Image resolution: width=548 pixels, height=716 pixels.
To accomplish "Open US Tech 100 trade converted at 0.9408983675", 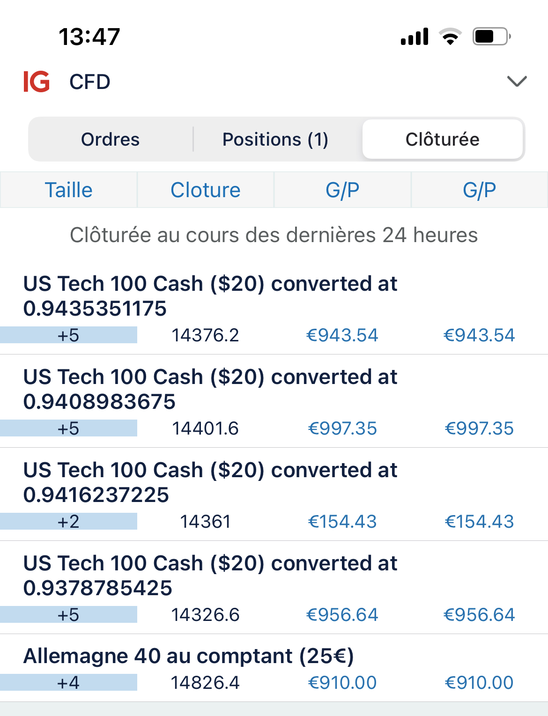I will click(274, 401).
